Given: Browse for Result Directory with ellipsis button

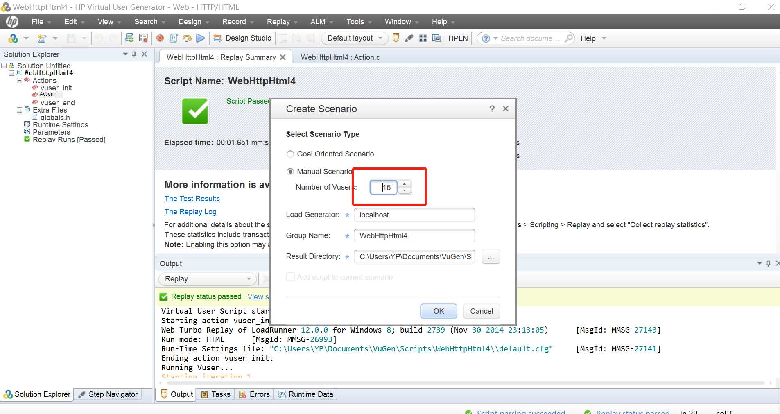Looking at the screenshot, I should (x=491, y=257).
